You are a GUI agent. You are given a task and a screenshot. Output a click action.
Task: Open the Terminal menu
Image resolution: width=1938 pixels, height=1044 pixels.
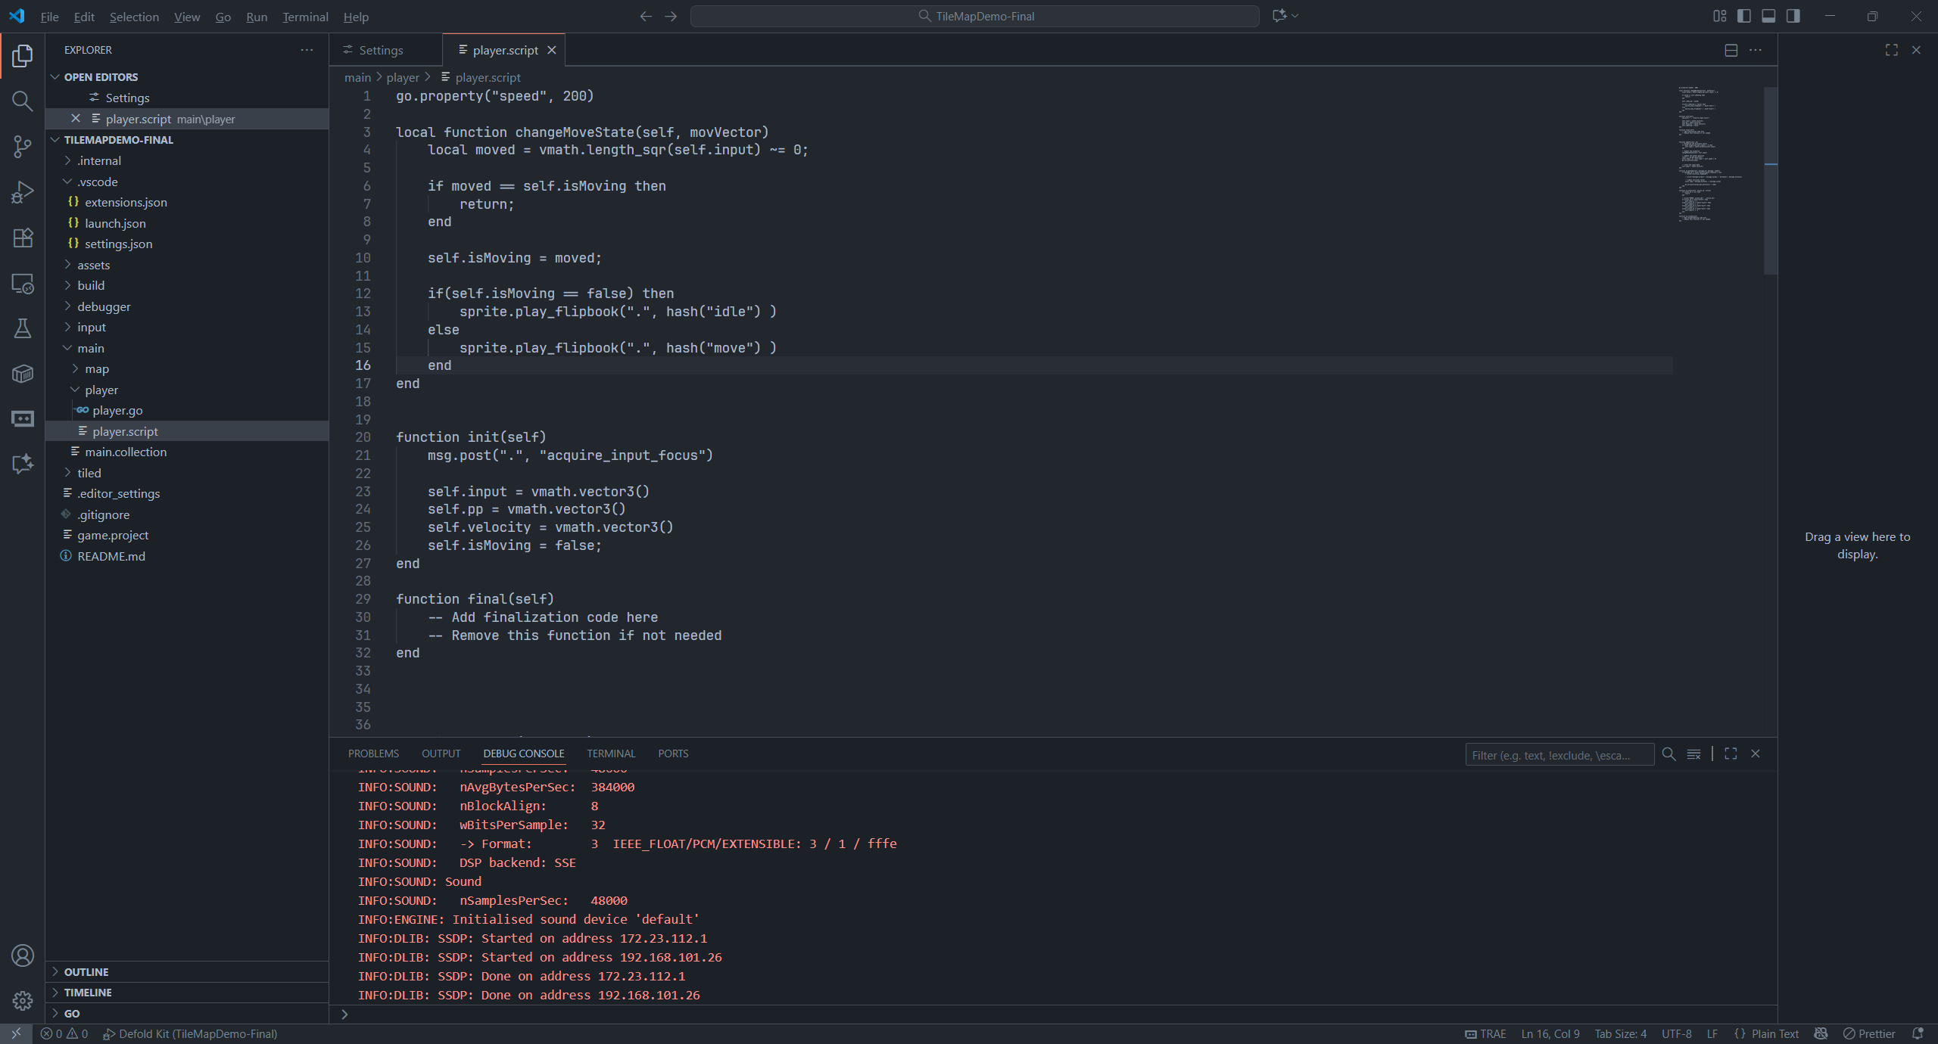tap(305, 17)
